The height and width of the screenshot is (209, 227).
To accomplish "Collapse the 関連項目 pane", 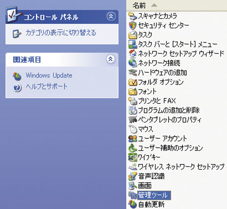I will click(111, 59).
